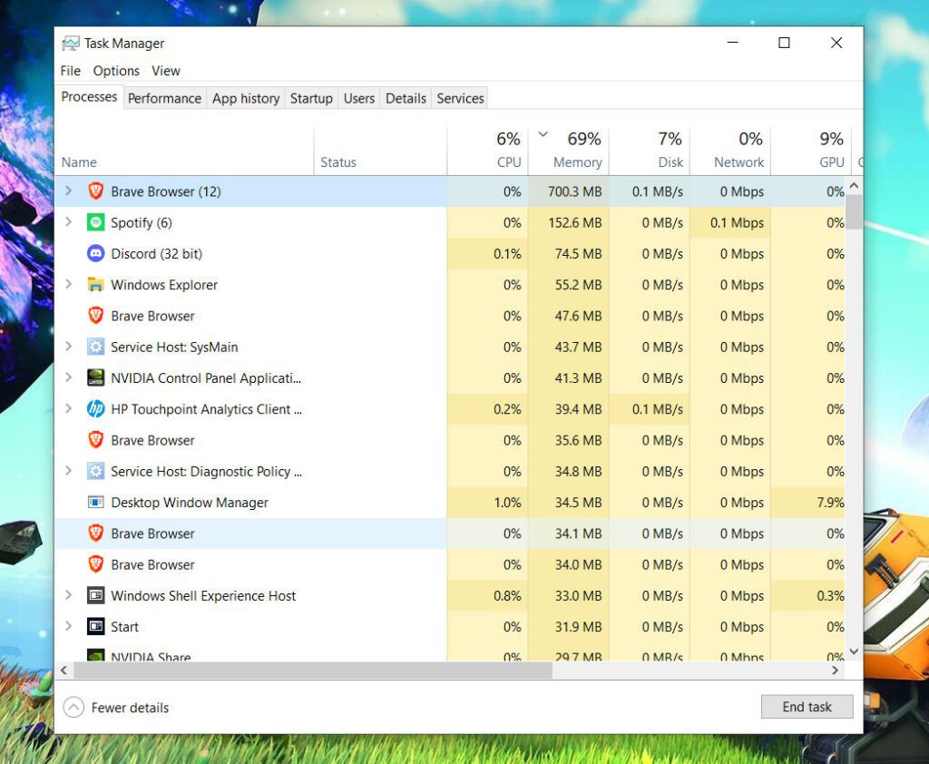
Task: Expand NVIDIA Control Panel Application row
Action: tap(69, 377)
